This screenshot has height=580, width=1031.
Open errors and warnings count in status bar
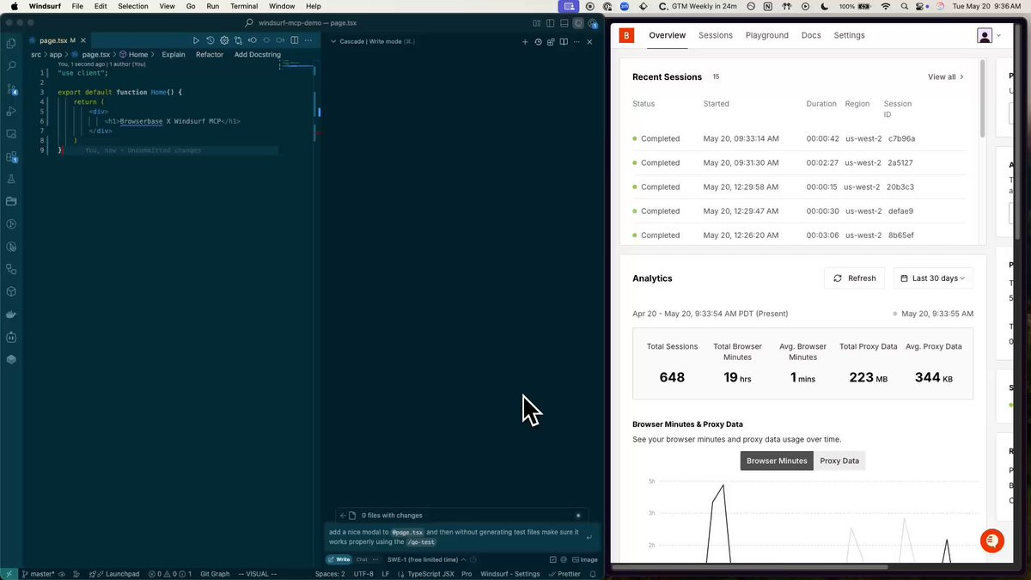[x=169, y=574]
